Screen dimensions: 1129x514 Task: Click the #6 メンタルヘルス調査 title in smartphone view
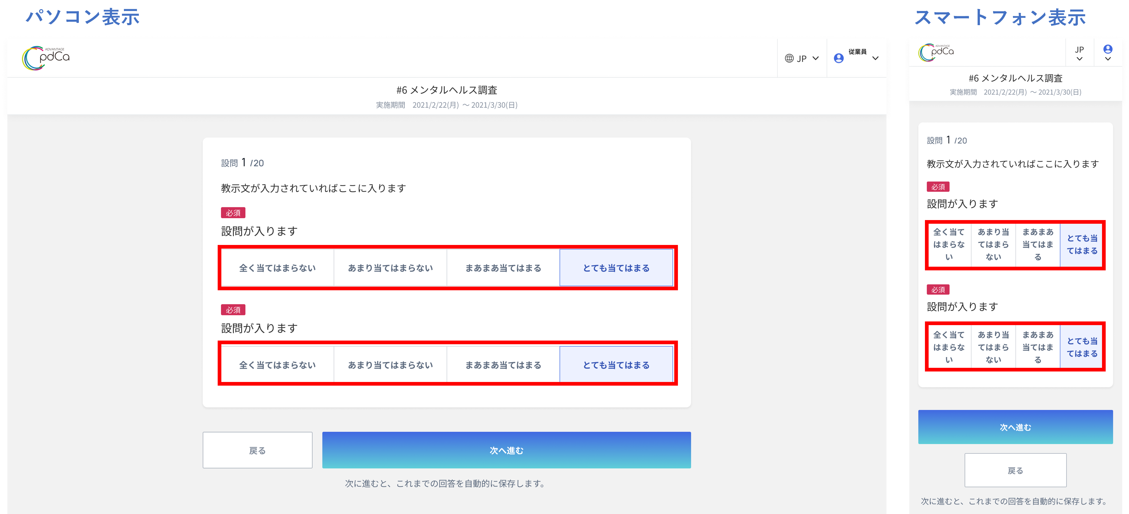[1016, 78]
